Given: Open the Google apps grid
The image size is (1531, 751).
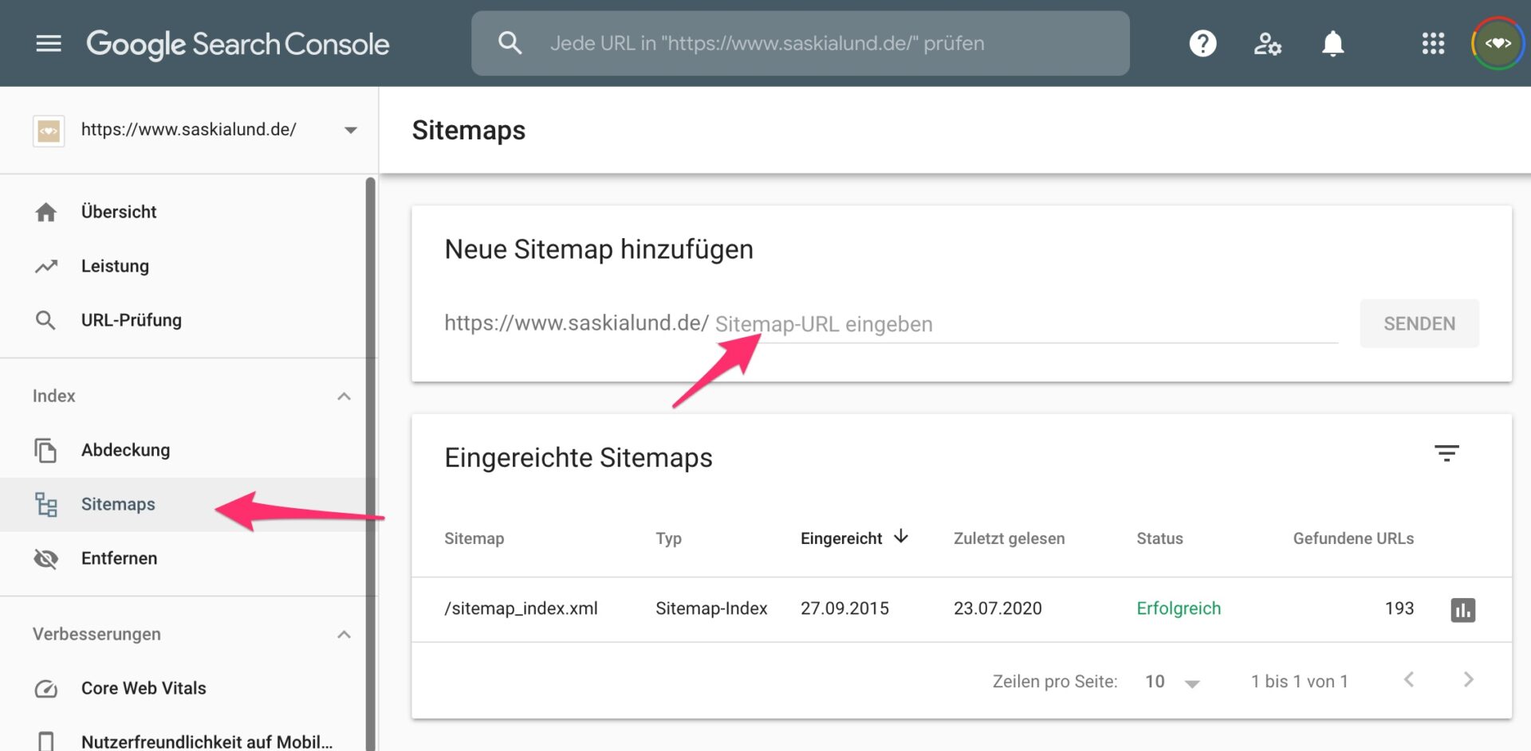Looking at the screenshot, I should click(1433, 43).
